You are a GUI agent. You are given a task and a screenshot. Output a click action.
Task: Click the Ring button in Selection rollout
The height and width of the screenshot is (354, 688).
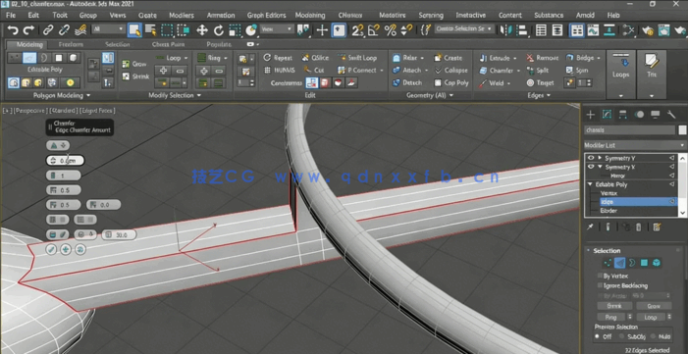[610, 317]
